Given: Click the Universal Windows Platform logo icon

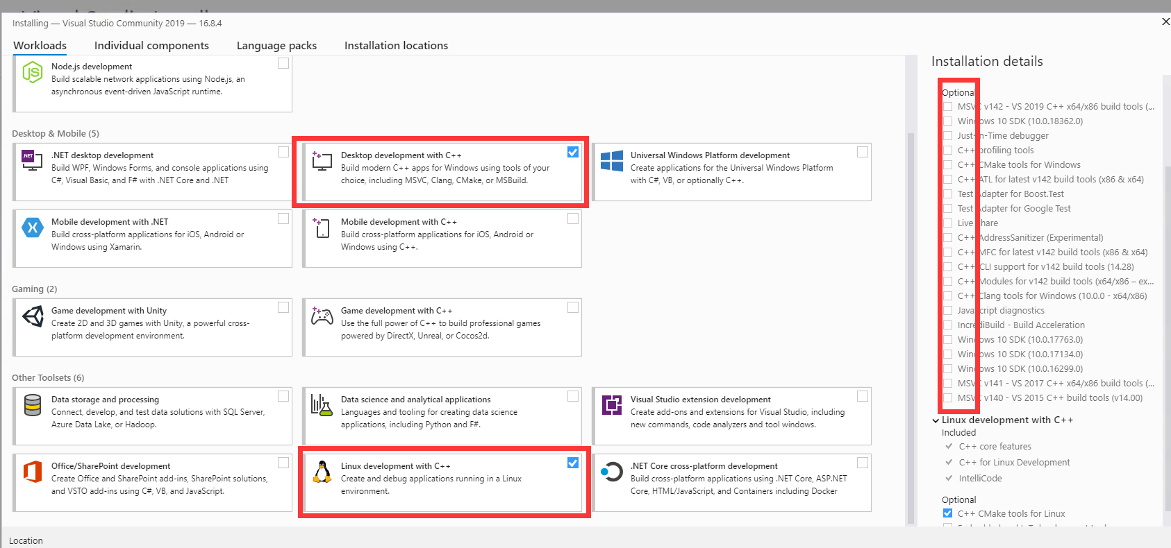Looking at the screenshot, I should tap(611, 161).
